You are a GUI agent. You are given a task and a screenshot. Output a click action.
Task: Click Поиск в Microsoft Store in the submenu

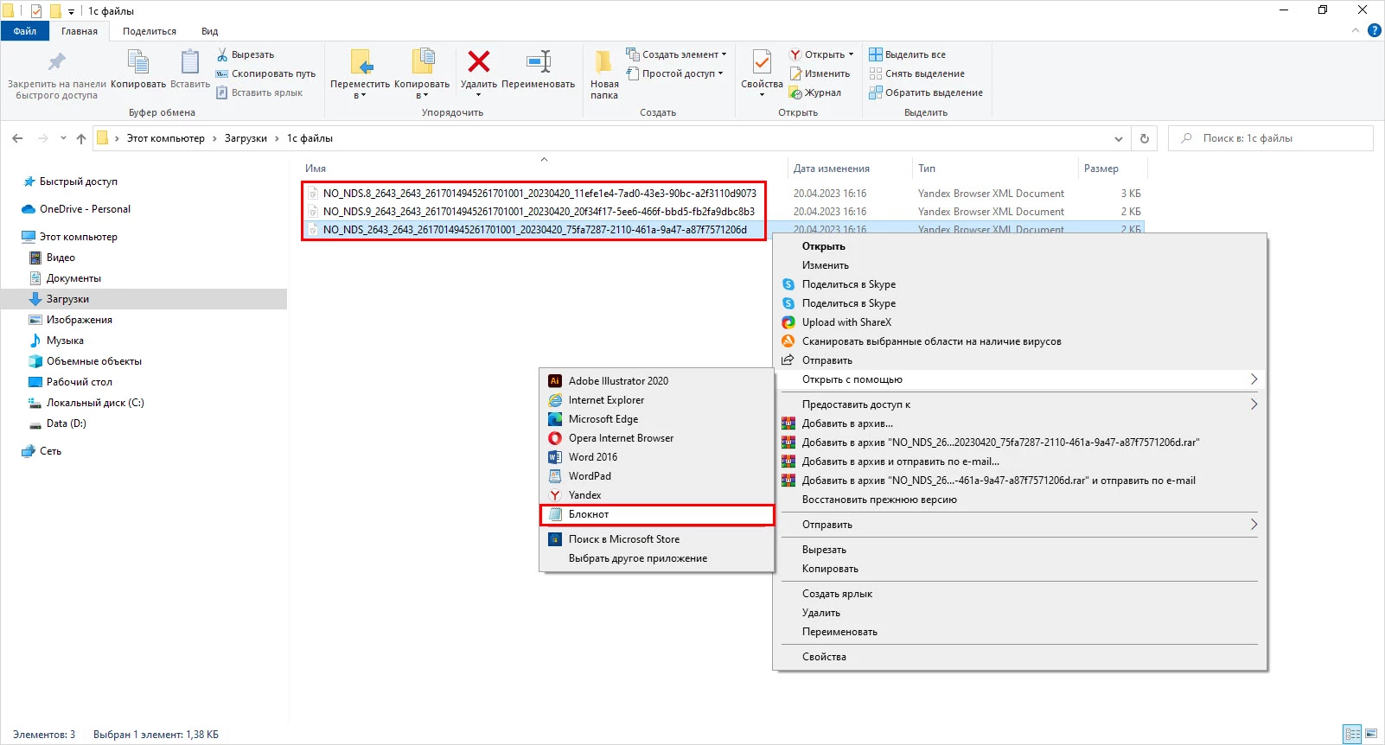click(x=656, y=539)
